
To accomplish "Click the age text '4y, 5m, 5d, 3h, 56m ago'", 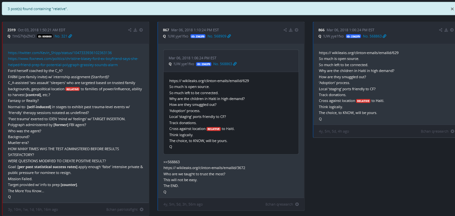I will (x=183, y=204).
